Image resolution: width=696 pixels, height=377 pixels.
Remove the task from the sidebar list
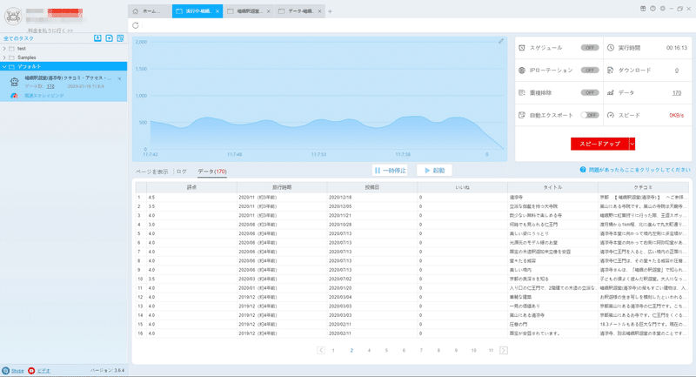click(x=119, y=78)
